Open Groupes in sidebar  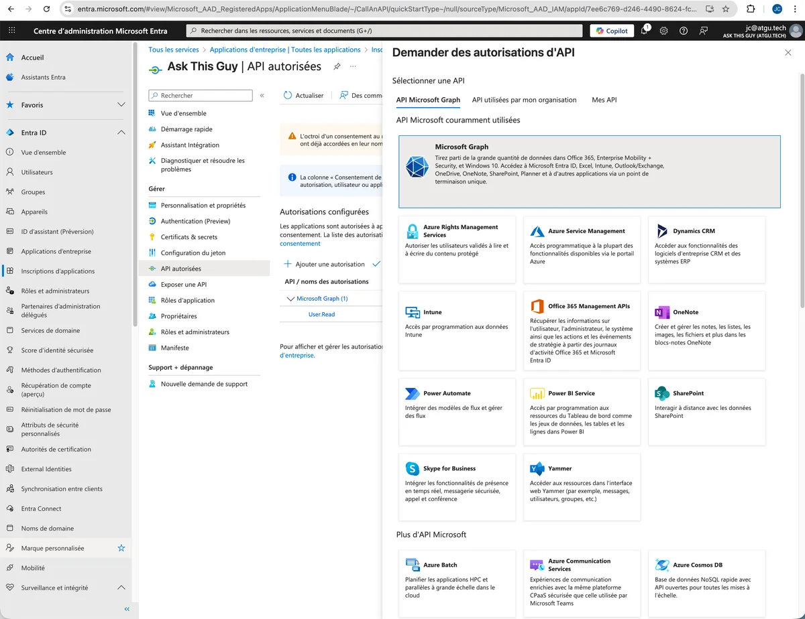33,192
